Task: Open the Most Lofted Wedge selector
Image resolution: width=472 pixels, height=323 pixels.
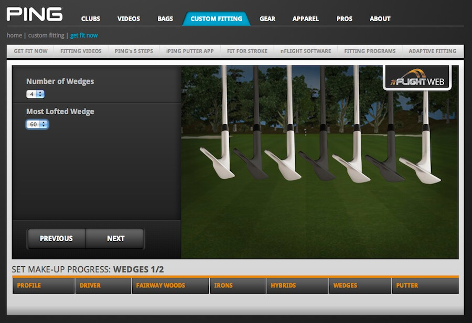Action: 37,124
